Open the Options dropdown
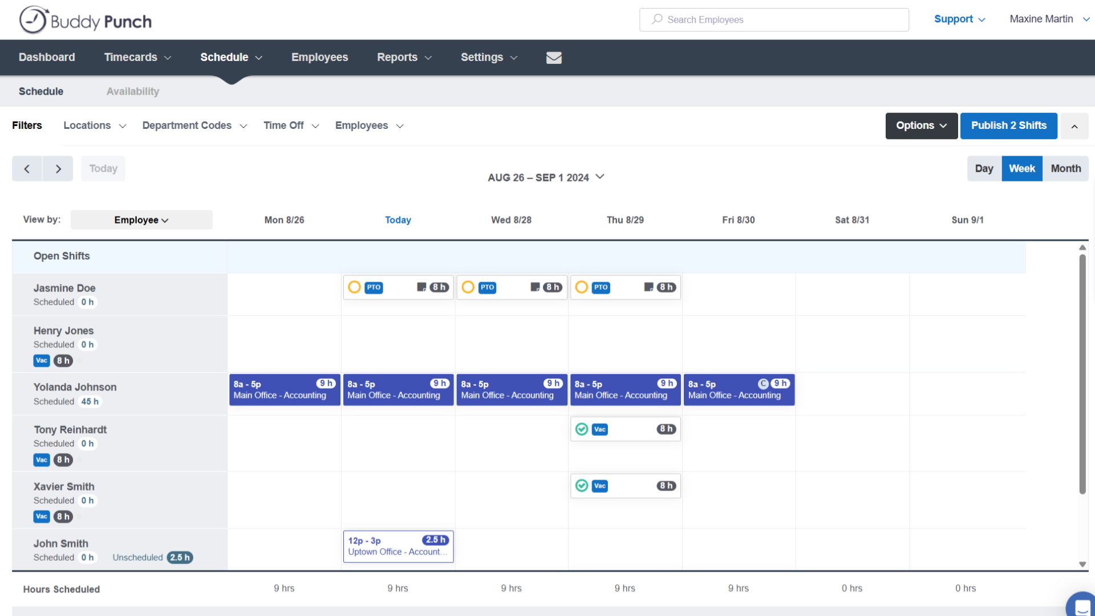Viewport: 1095px width, 616px height. (x=921, y=125)
